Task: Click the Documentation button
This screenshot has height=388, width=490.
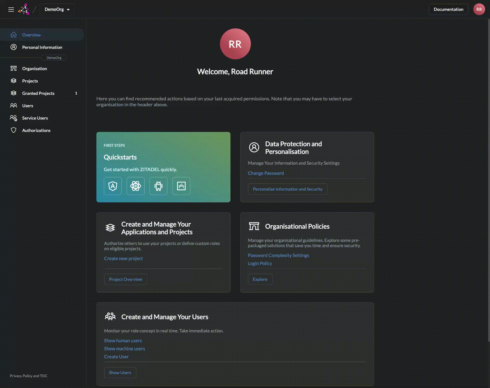Action: [448, 9]
